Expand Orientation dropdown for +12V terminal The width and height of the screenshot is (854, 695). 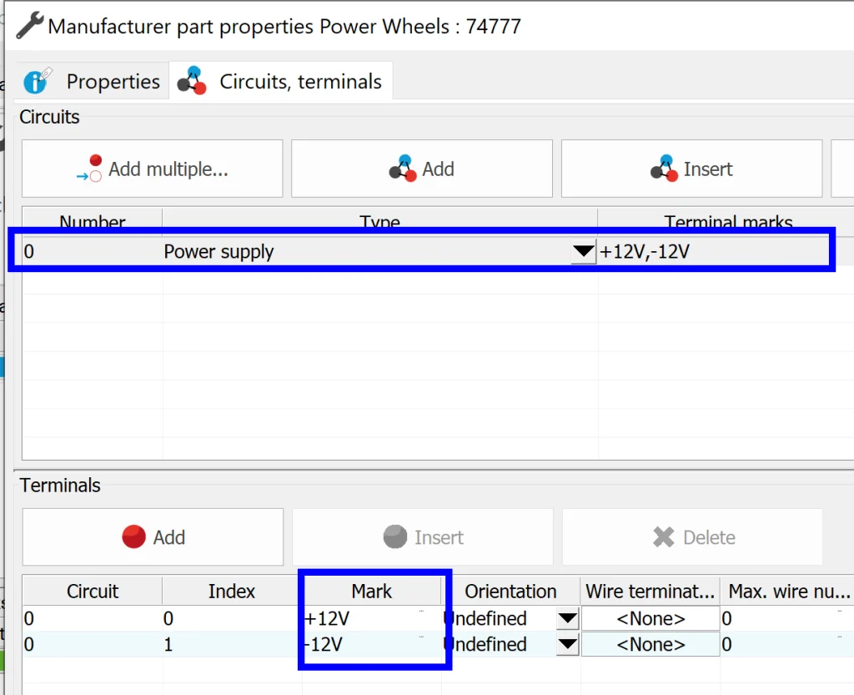[567, 619]
